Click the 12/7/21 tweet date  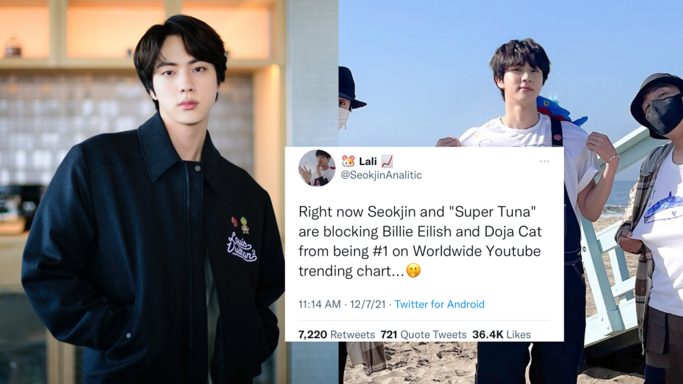pyautogui.click(x=367, y=304)
